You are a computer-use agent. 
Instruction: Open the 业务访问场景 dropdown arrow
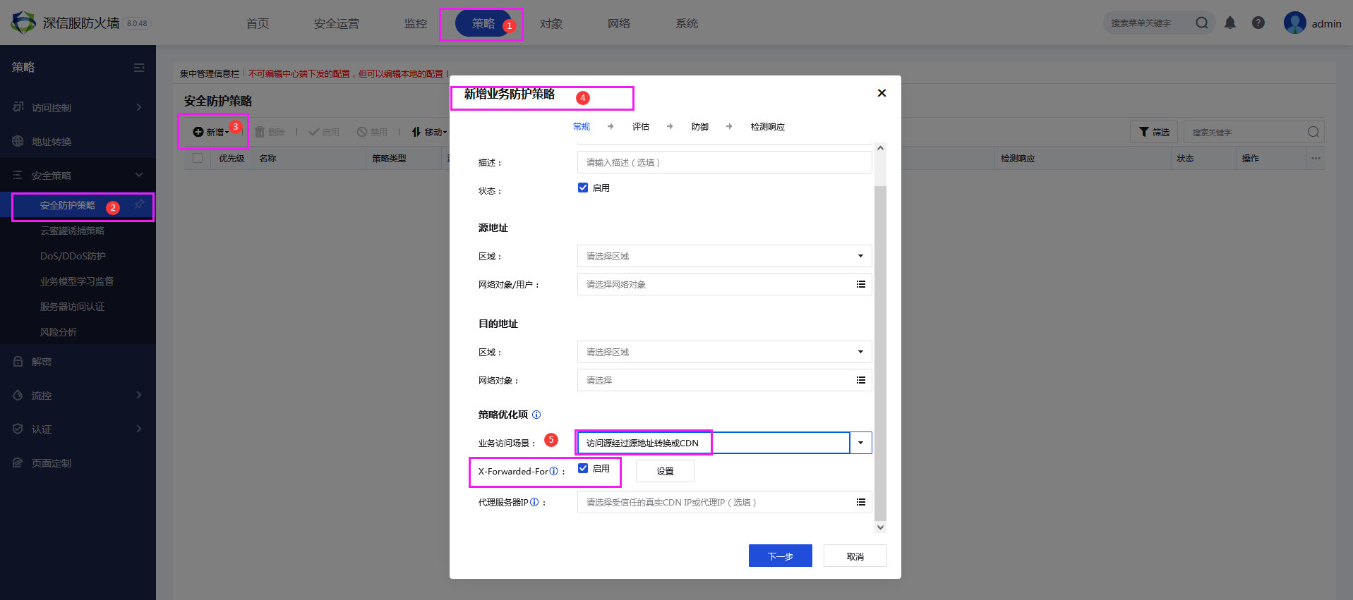click(x=860, y=443)
